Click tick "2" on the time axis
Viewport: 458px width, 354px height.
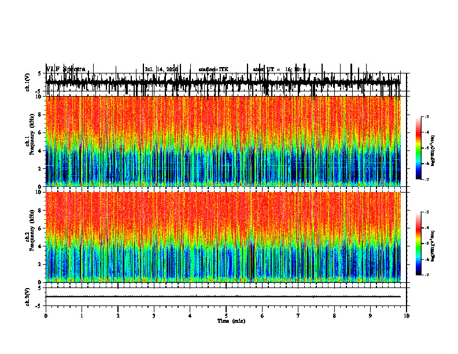pyautogui.click(x=118, y=316)
